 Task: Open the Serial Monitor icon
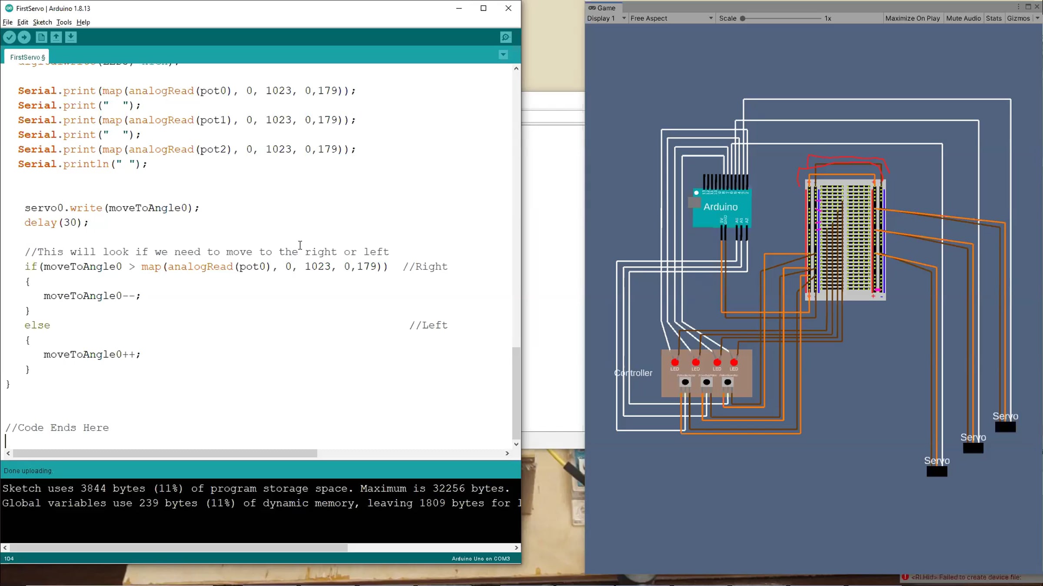point(505,37)
